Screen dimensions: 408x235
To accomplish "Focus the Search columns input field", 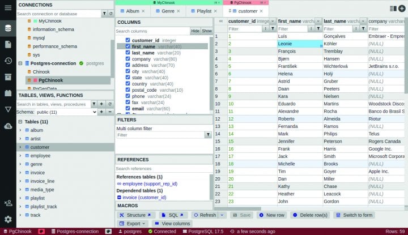I will (x=152, y=31).
